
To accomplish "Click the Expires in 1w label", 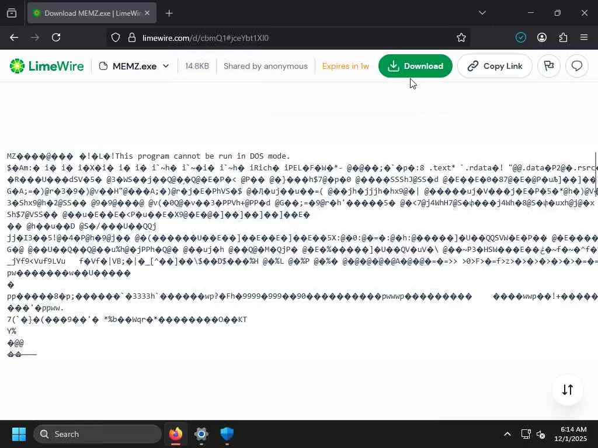I will pos(346,66).
